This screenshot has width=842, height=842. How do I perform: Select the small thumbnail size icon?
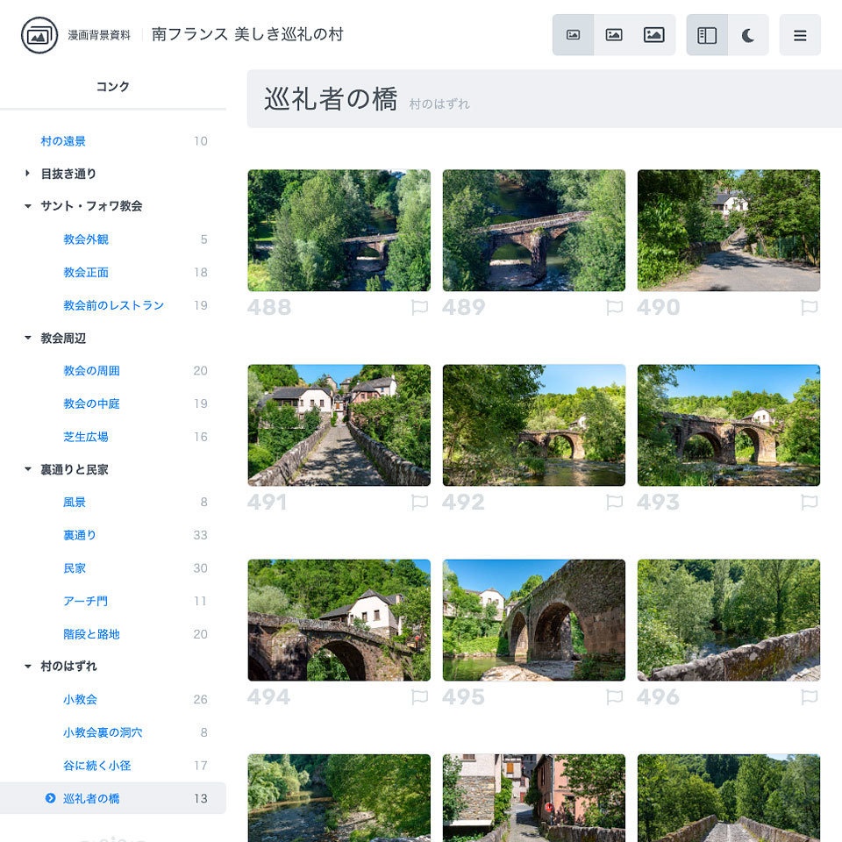[574, 35]
